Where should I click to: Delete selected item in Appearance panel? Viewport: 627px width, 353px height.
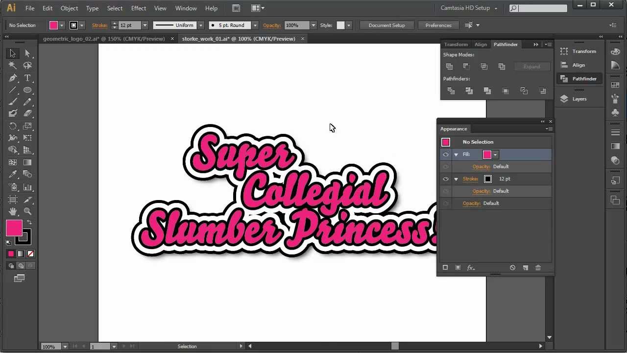click(538, 268)
